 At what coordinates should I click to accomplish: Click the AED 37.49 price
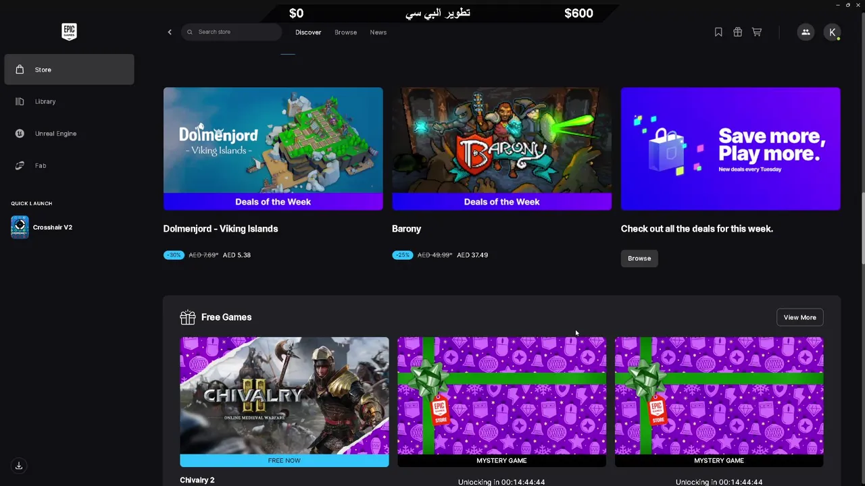(472, 255)
